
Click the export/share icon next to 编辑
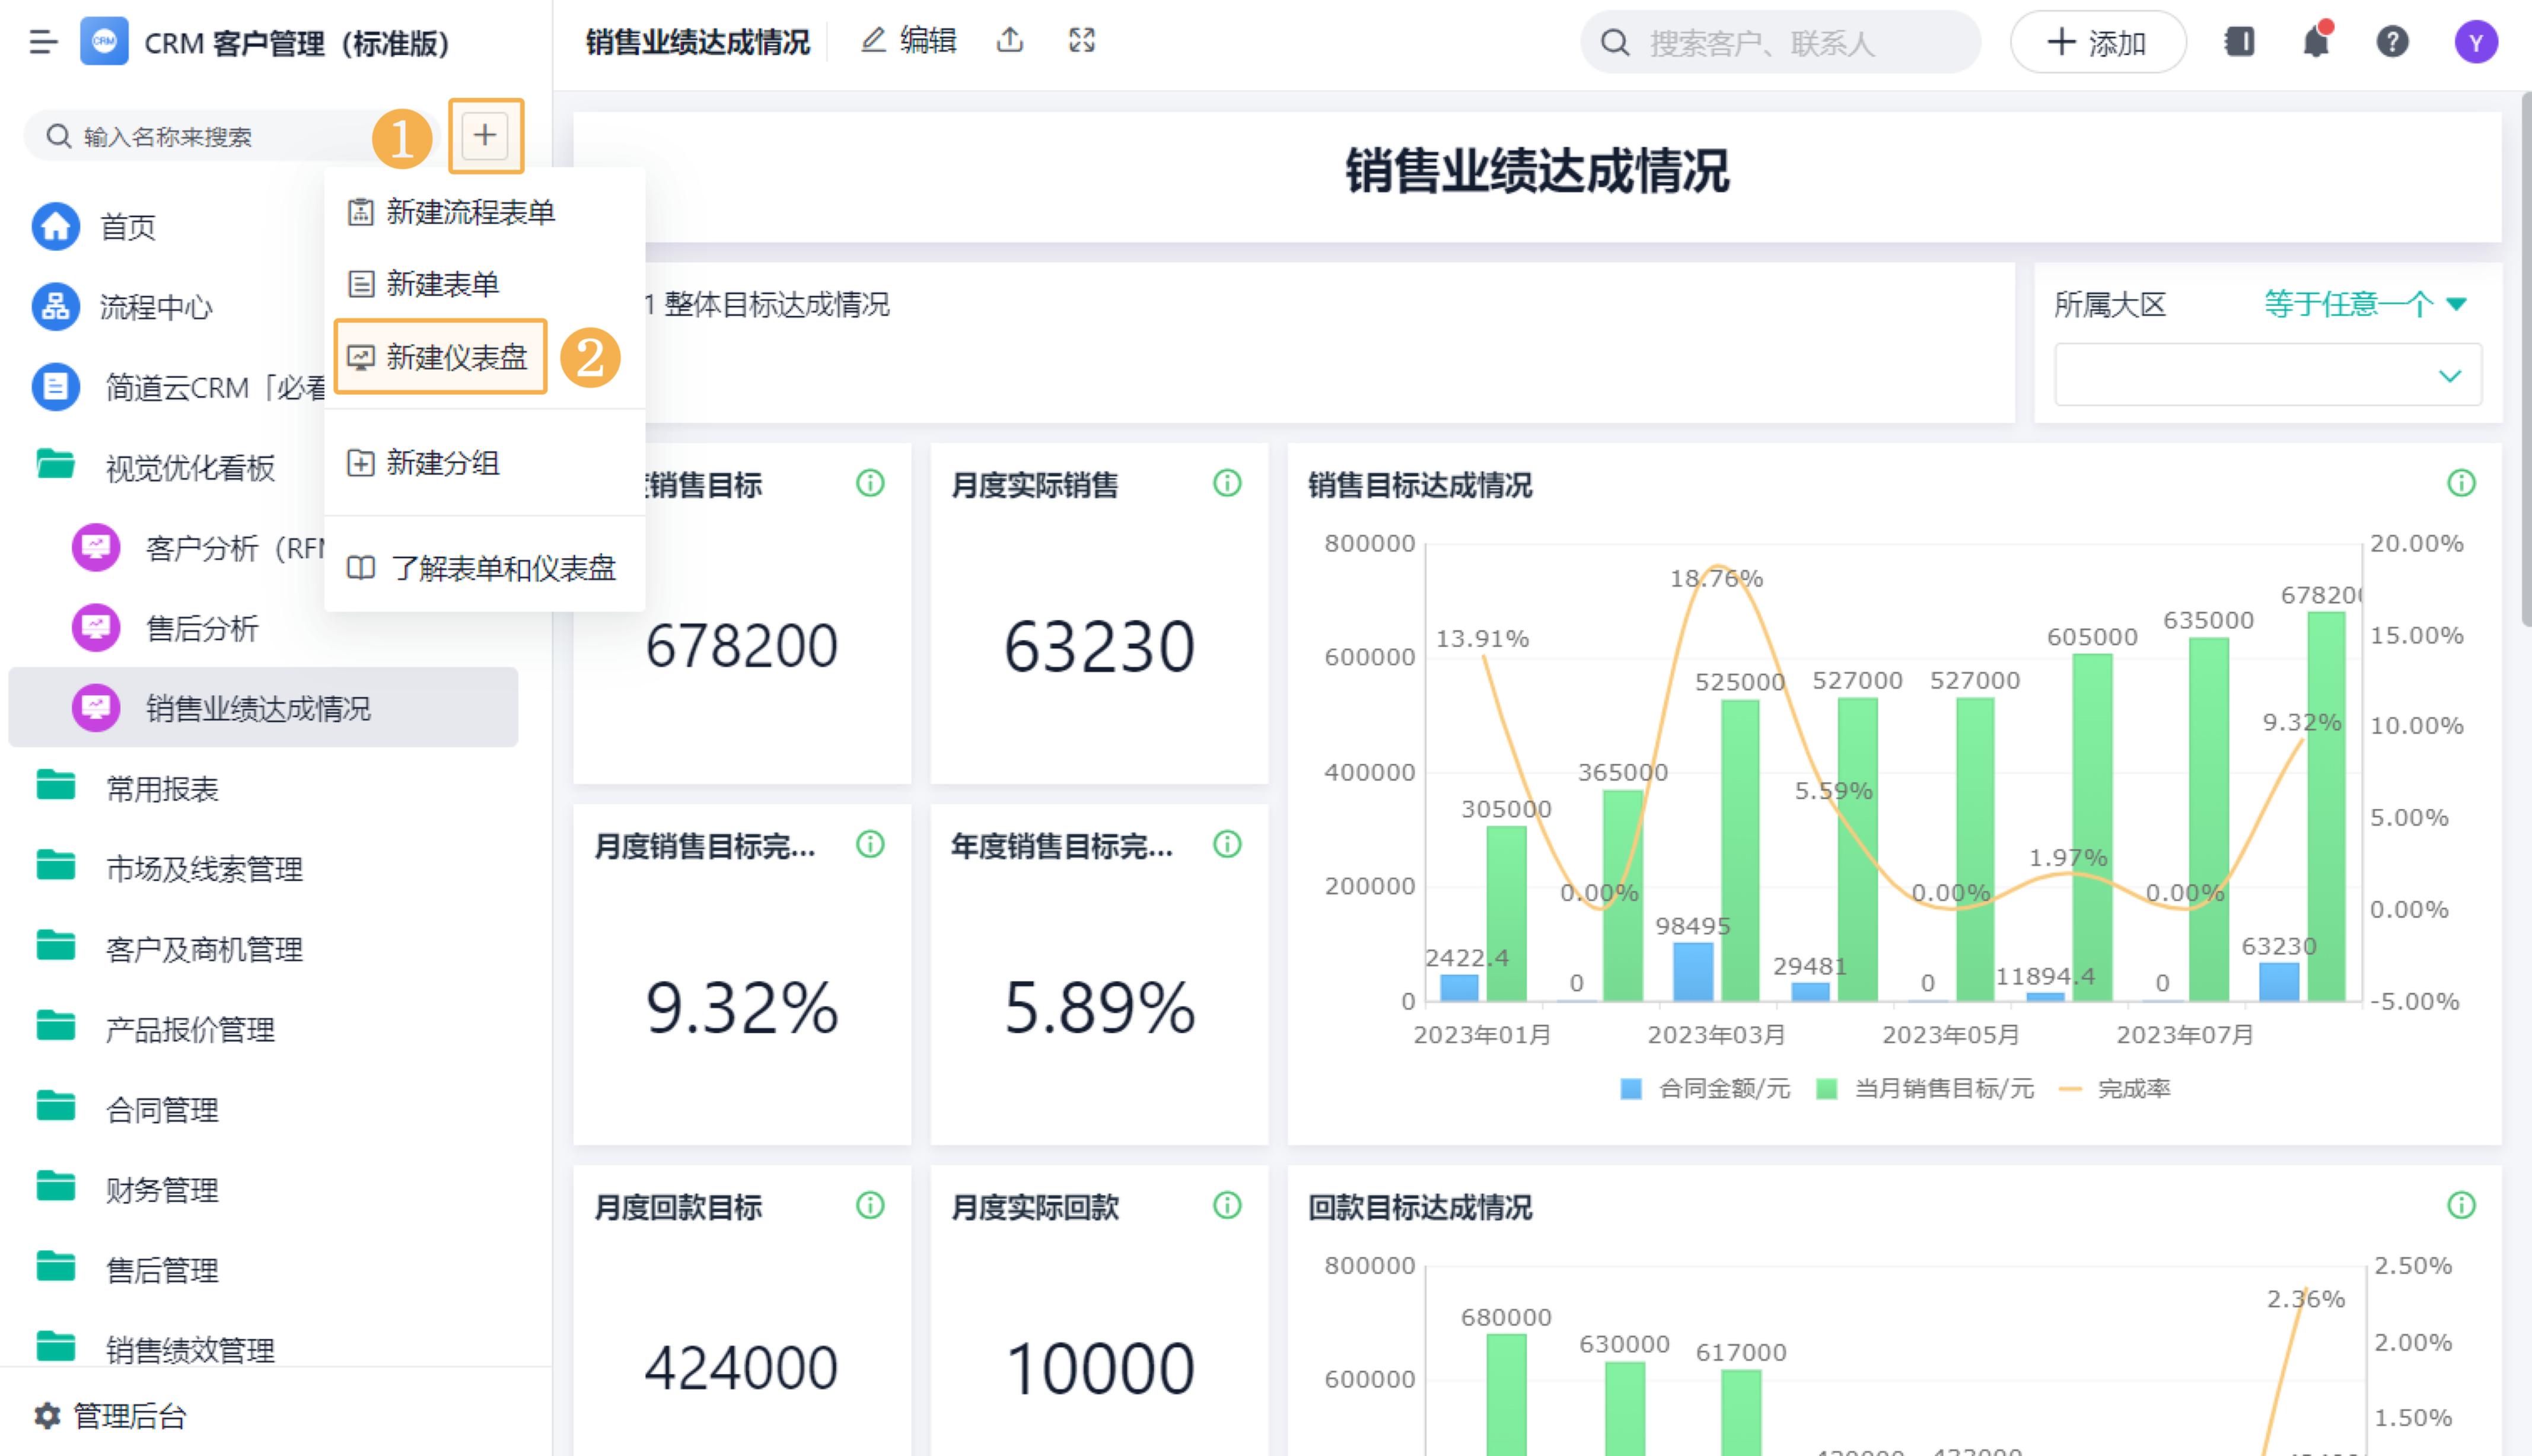coord(1010,41)
